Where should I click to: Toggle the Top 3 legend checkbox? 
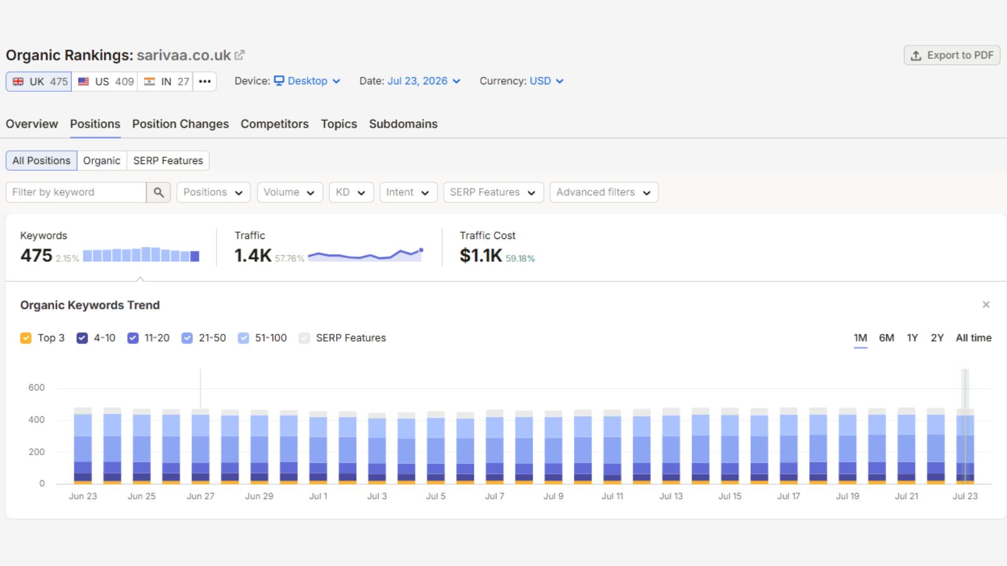26,338
